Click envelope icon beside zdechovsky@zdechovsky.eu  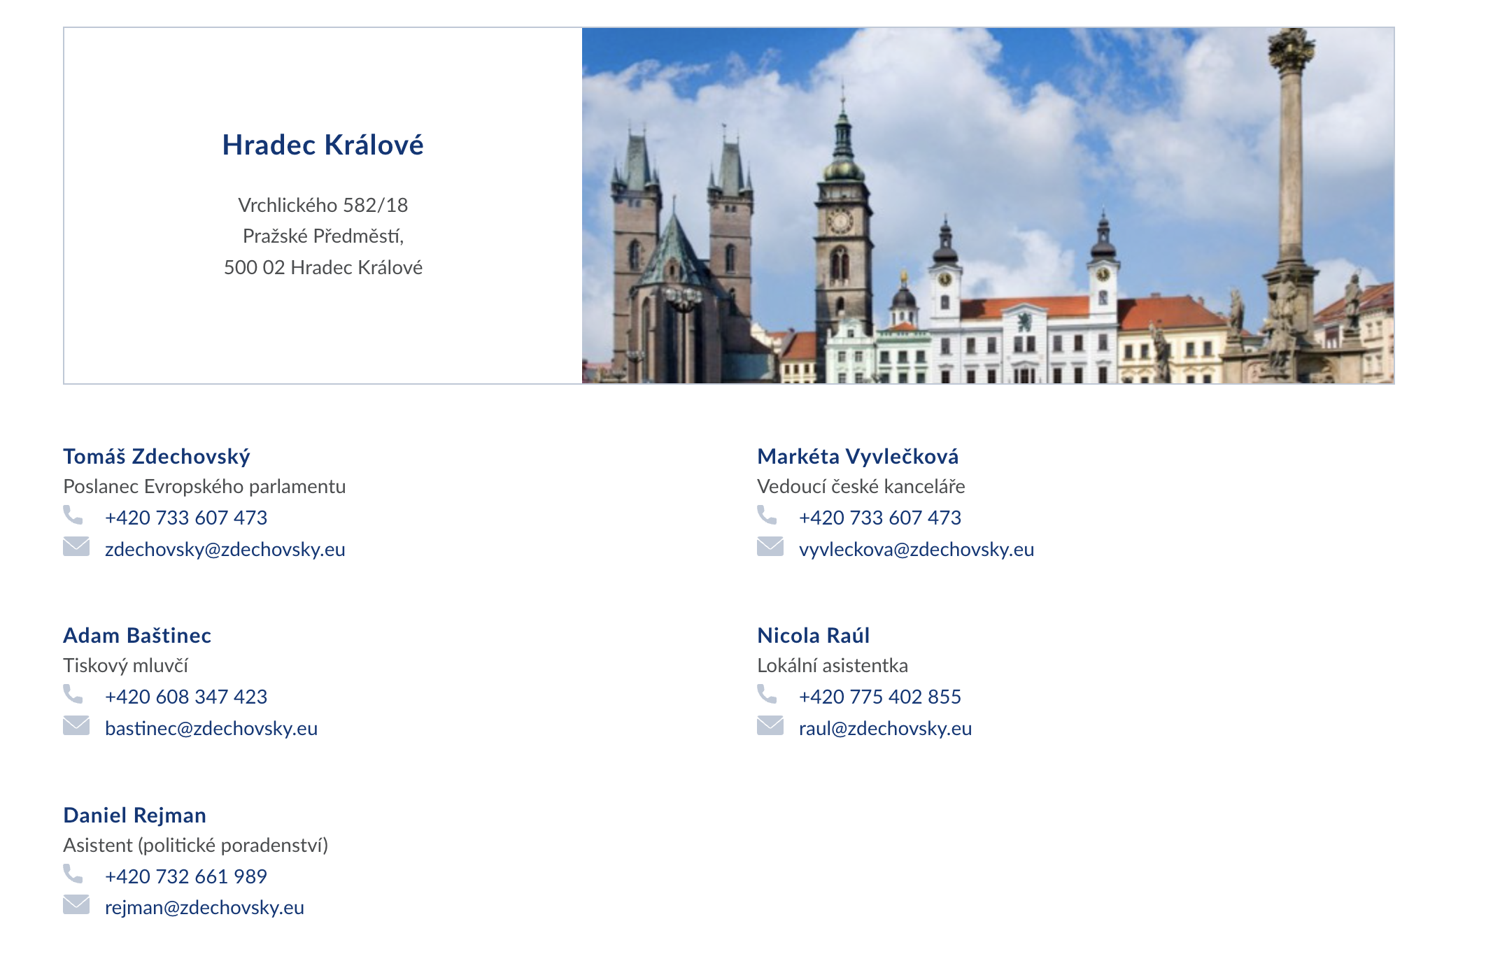tap(76, 546)
